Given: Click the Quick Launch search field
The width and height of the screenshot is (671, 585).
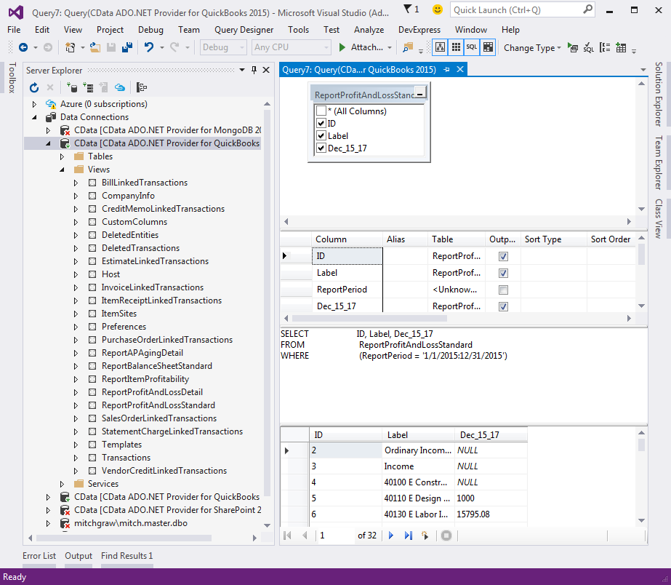Looking at the screenshot, I should pos(522,10).
